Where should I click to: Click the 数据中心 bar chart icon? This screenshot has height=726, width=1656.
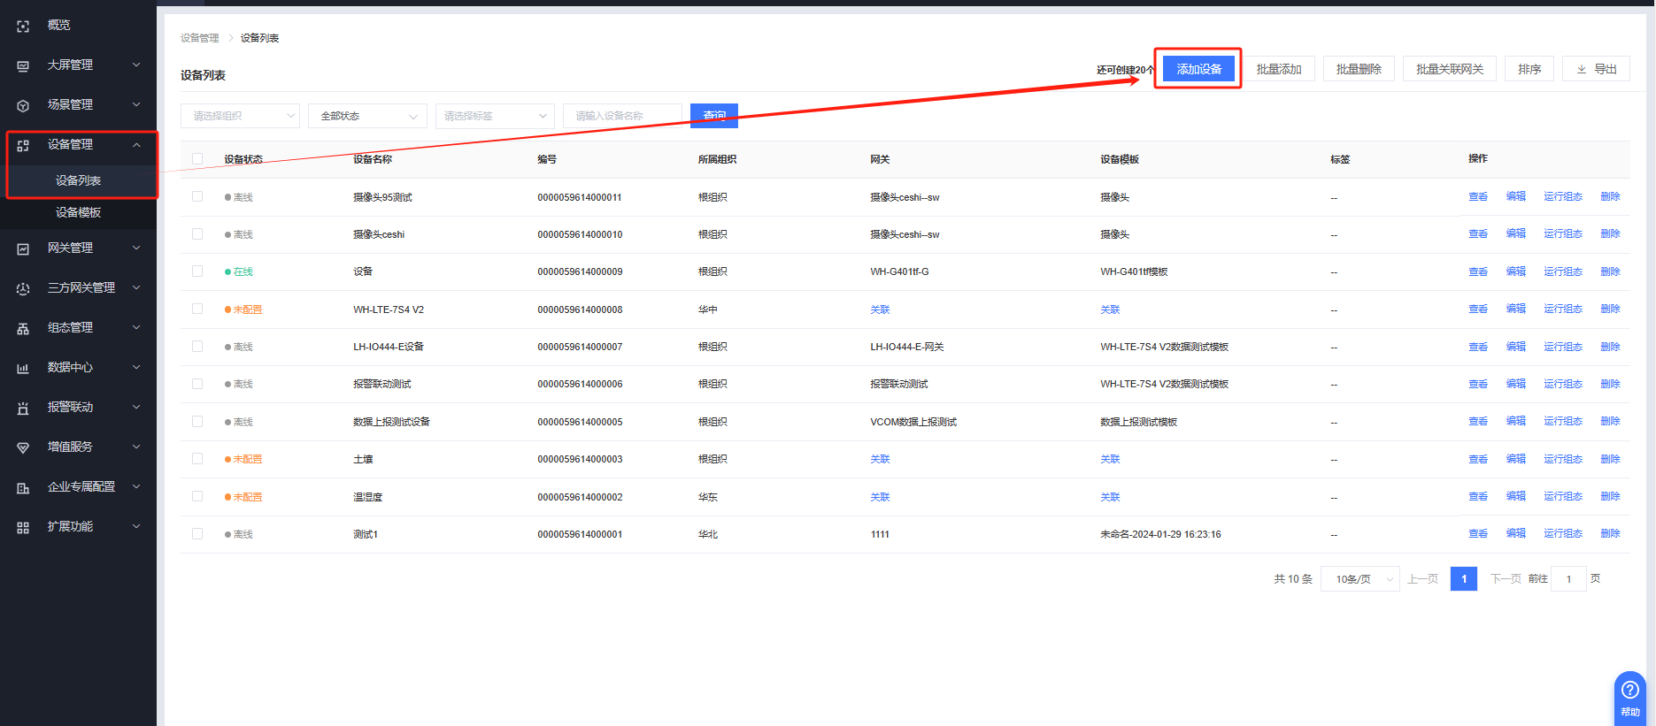pos(23,369)
